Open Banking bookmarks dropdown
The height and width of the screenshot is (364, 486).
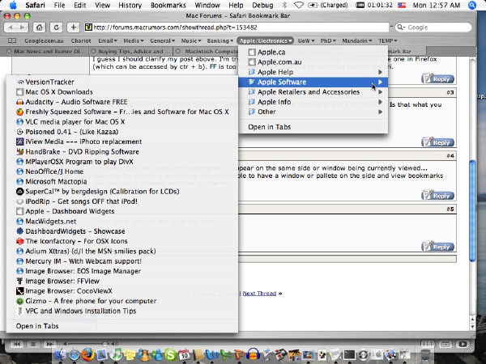(x=220, y=41)
